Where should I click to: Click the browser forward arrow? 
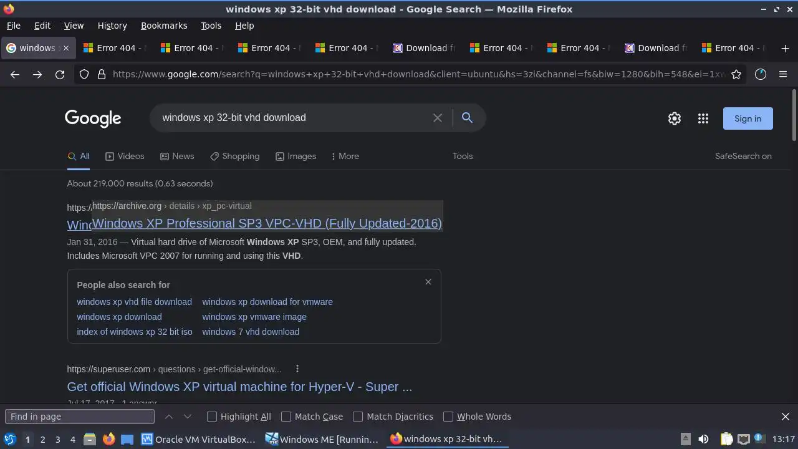click(x=37, y=74)
